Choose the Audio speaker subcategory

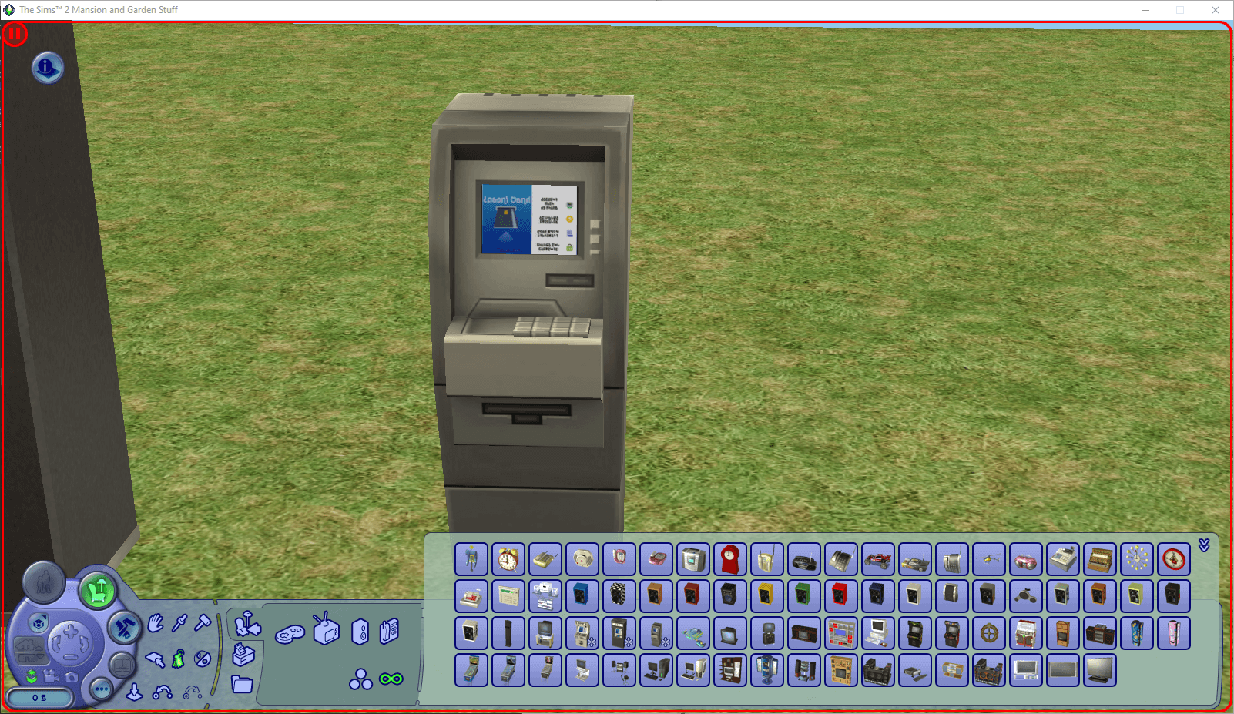pos(360,632)
